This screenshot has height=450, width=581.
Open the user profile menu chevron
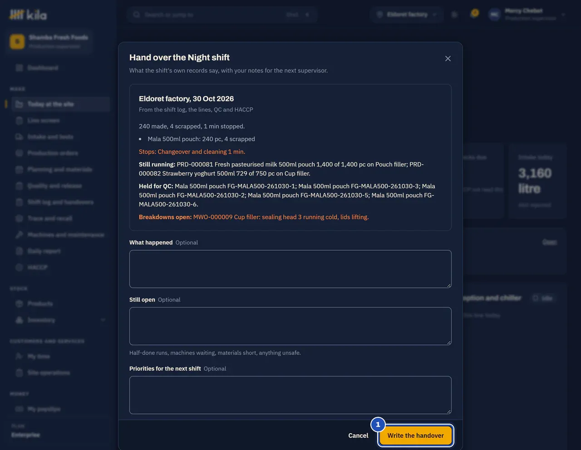(563, 15)
